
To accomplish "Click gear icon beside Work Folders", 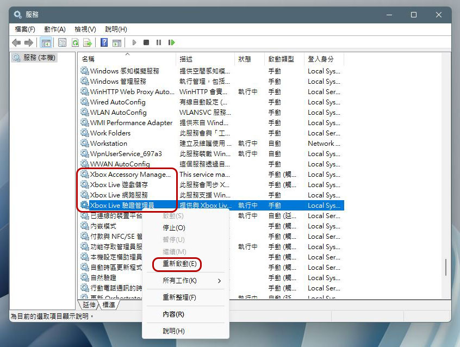I will tap(85, 133).
